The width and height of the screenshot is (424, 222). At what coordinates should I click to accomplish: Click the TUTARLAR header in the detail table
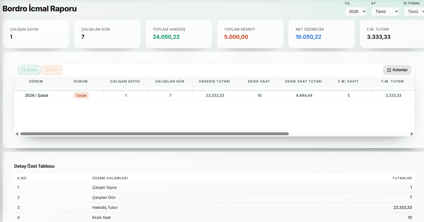402,178
